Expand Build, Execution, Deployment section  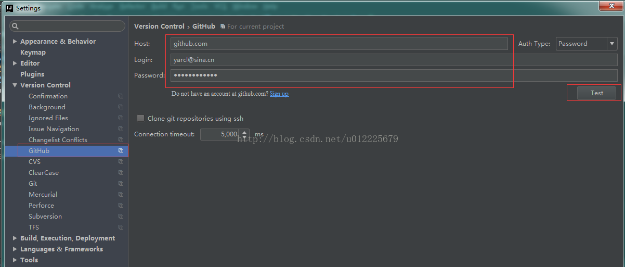15,238
